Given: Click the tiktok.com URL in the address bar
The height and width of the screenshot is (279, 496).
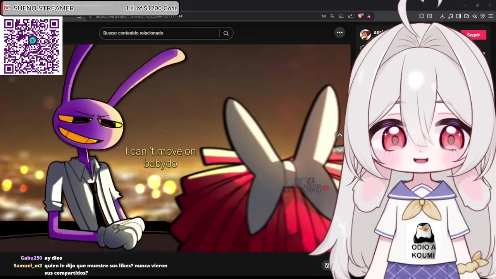Looking at the screenshot, I should click(x=139, y=16).
